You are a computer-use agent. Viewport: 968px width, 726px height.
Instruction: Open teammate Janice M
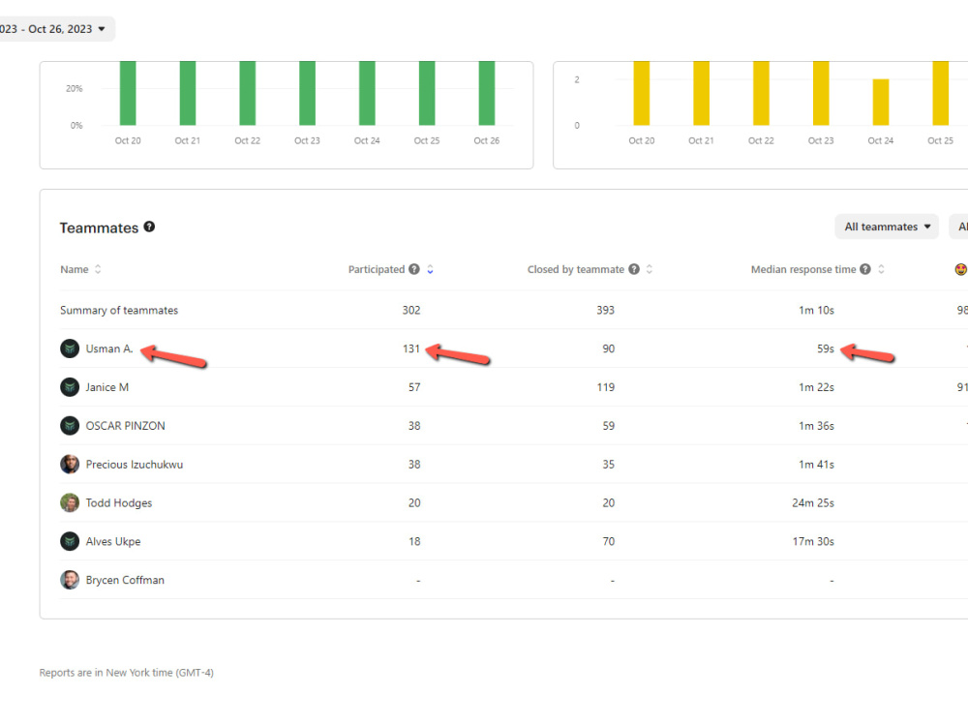(106, 387)
